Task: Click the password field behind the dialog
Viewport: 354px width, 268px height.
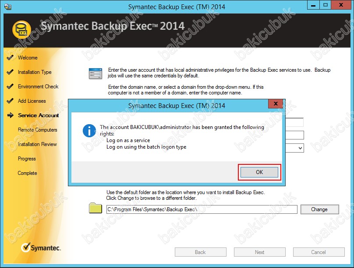Action: point(294,135)
